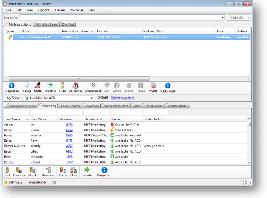Click Last Name filter box above column
This screenshot has width=267, height=198.
17,113
